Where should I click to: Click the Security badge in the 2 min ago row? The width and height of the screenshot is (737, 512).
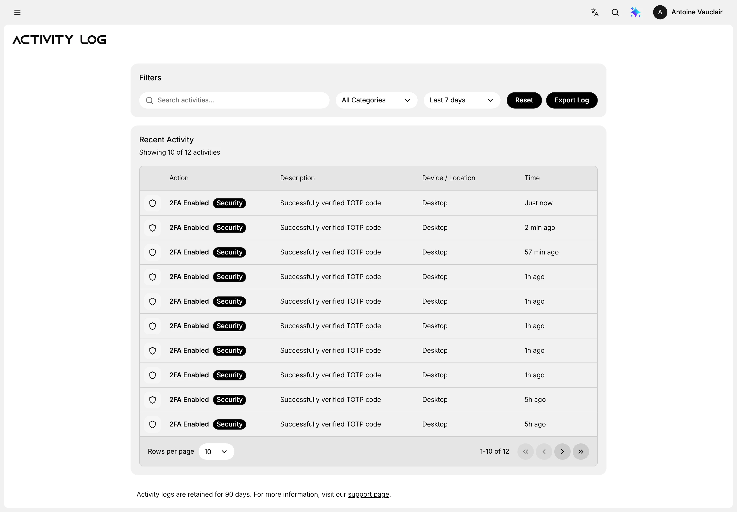229,228
